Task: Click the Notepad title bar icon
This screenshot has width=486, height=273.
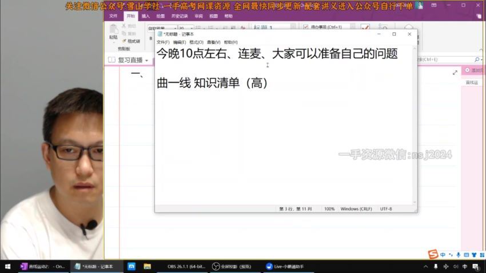Action: pyautogui.click(x=160, y=34)
